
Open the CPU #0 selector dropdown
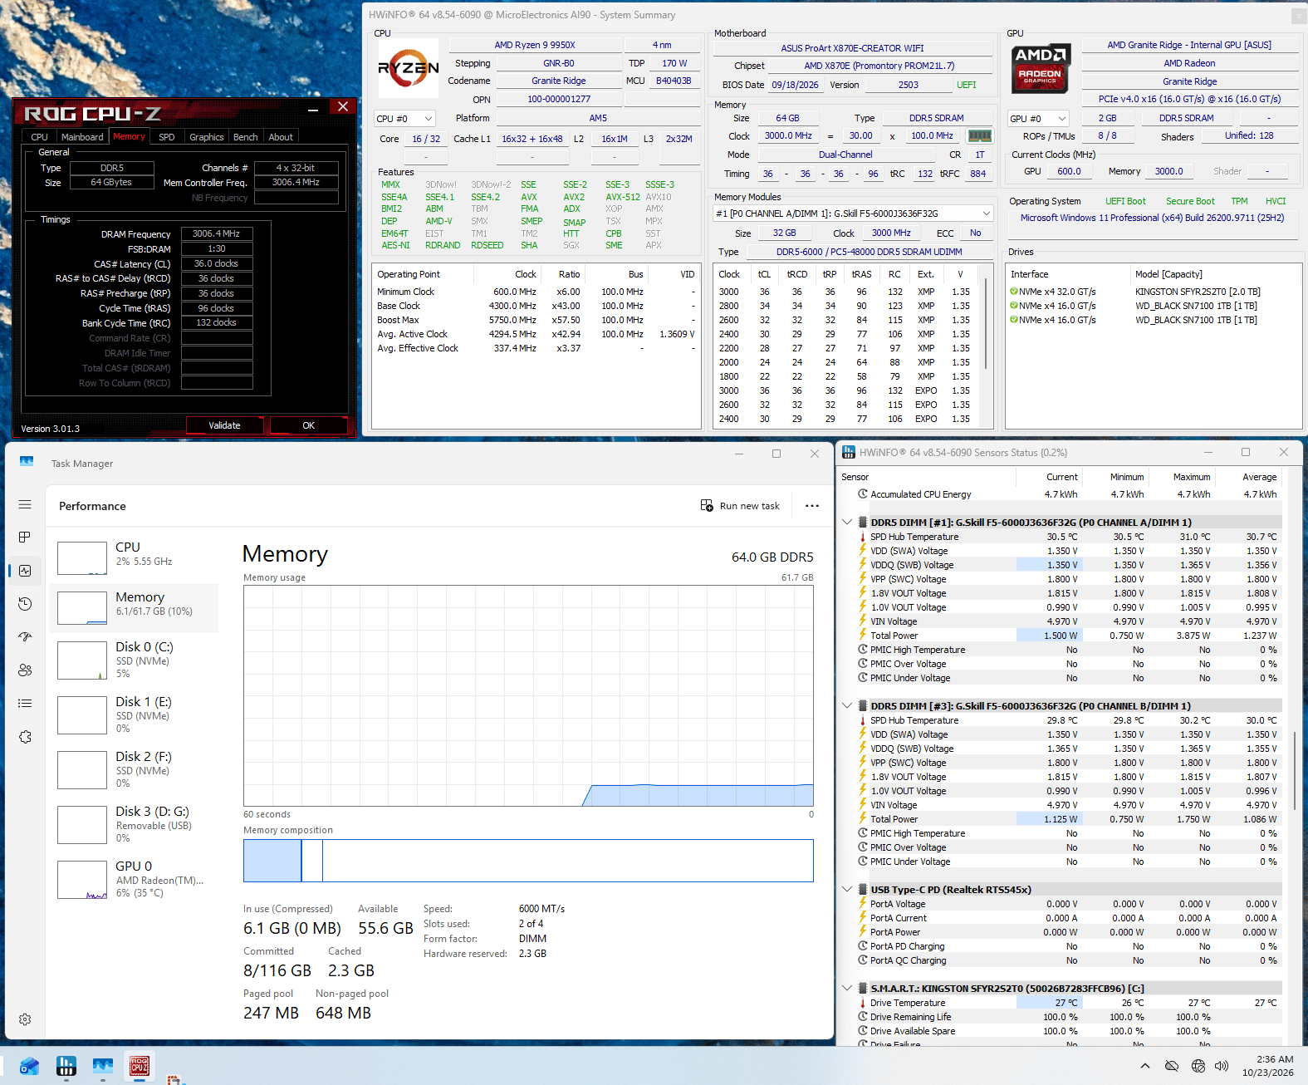point(404,119)
